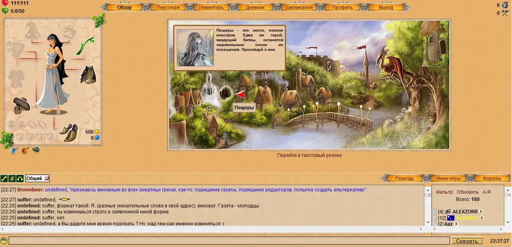
Task: Click the player list vertical scrollbar
Action: (x=507, y=206)
